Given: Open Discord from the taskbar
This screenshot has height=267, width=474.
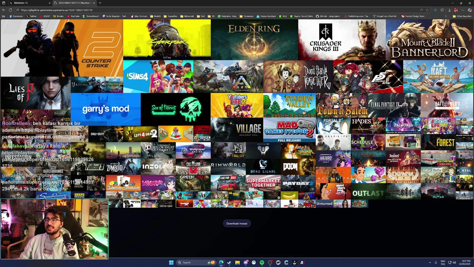Looking at the screenshot, I should (246, 263).
